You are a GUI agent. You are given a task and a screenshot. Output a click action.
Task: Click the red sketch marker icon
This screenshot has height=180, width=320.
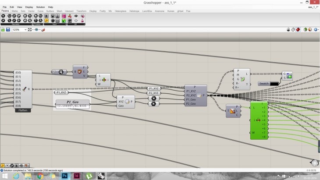[x=43, y=29]
